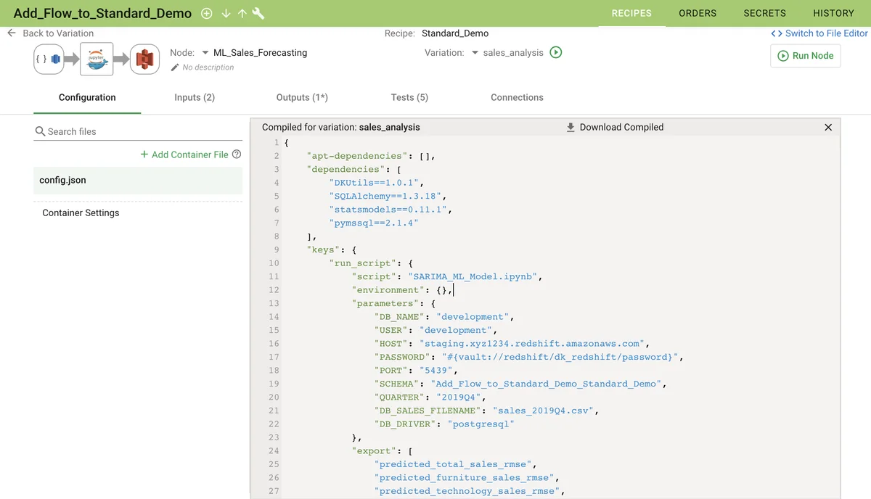This screenshot has height=499, width=871.
Task: Open the wrench tools icon in the header
Action: (258, 12)
